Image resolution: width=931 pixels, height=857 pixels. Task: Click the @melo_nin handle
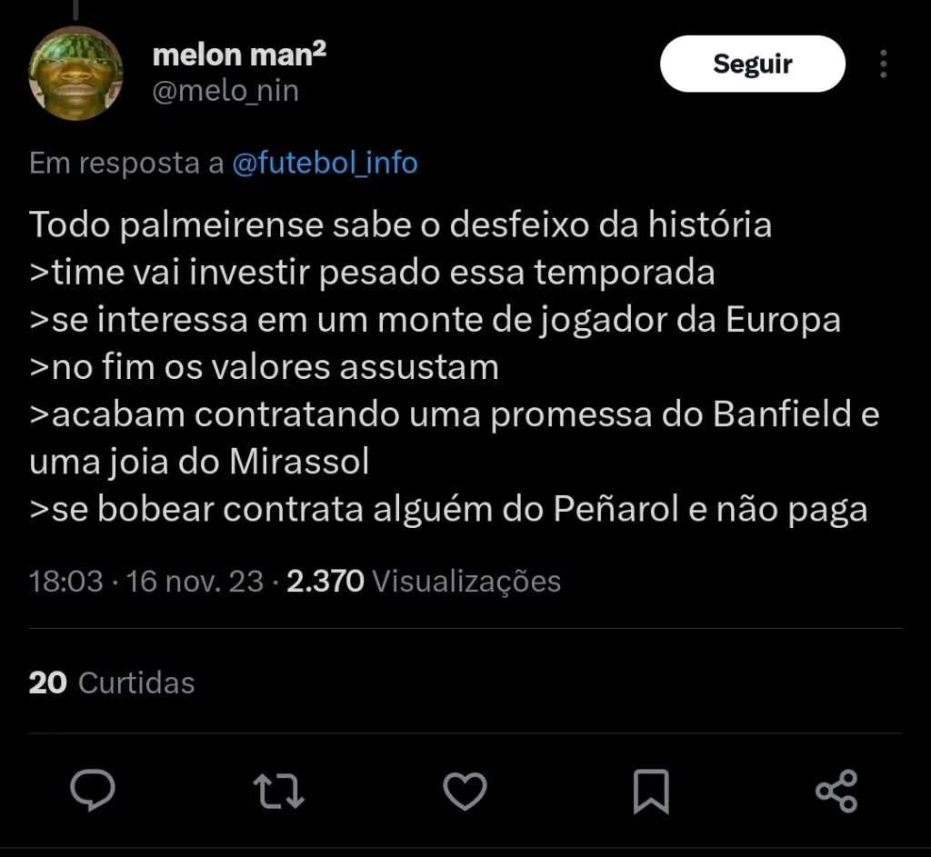[225, 91]
